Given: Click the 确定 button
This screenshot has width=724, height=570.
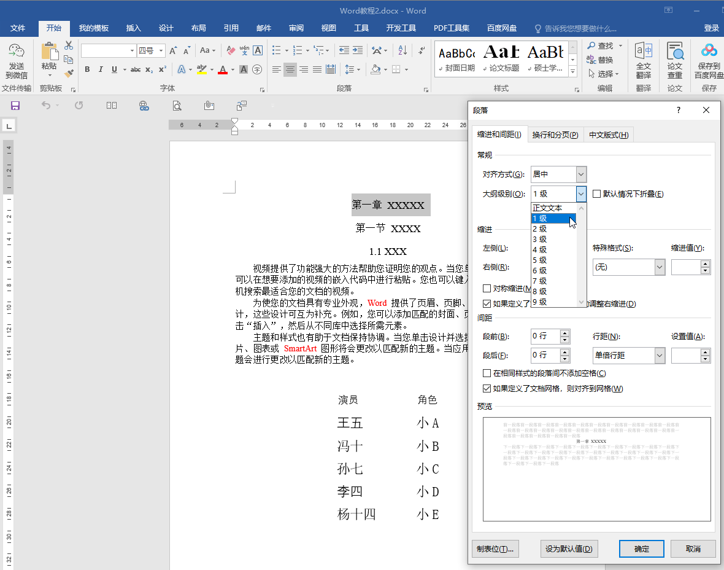Looking at the screenshot, I should pyautogui.click(x=641, y=549).
